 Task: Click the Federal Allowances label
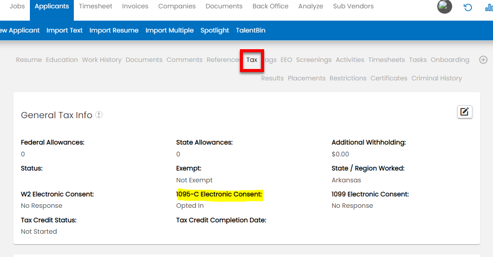click(52, 142)
